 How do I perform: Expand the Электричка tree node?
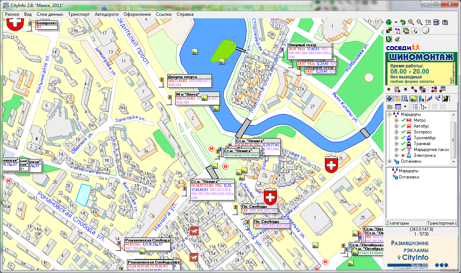click(x=397, y=155)
